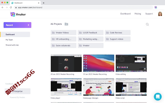The image size is (165, 103).
Task: Click the Video script title text
Action: pos(120,98)
